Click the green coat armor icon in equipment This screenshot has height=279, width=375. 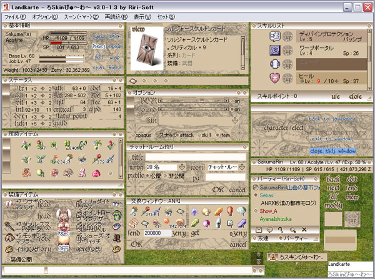[x=117, y=215]
